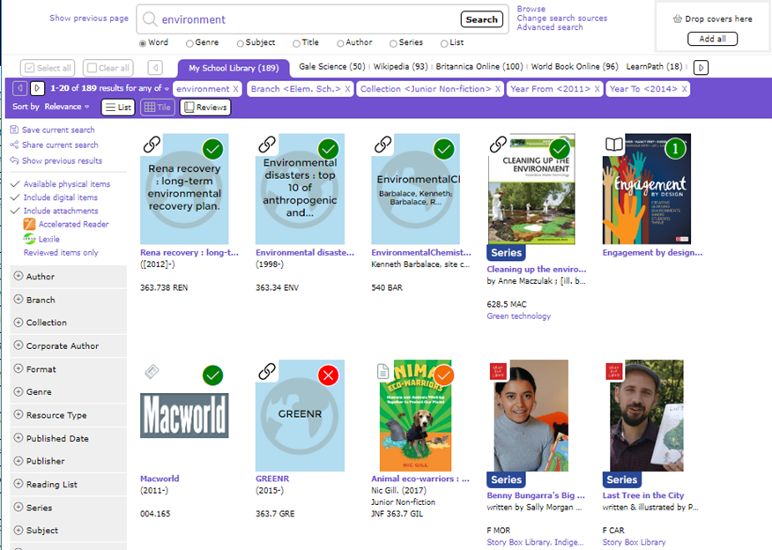Click the link icon on GREENR cover

(267, 371)
